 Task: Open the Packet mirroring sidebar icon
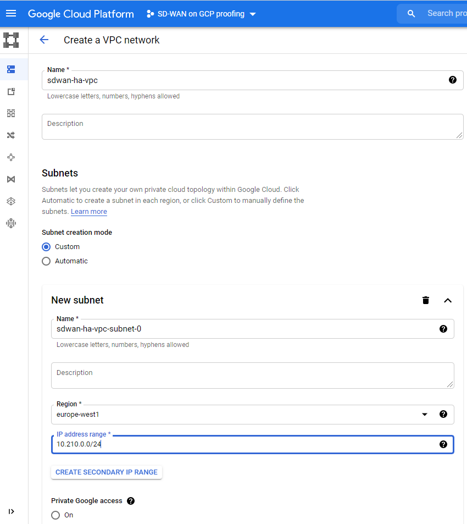(x=11, y=223)
